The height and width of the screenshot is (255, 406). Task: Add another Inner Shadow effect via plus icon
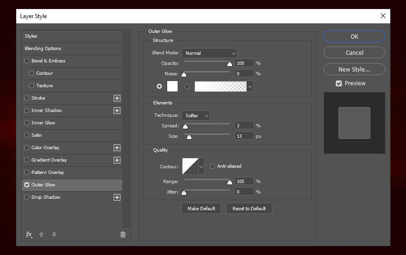[x=117, y=111]
